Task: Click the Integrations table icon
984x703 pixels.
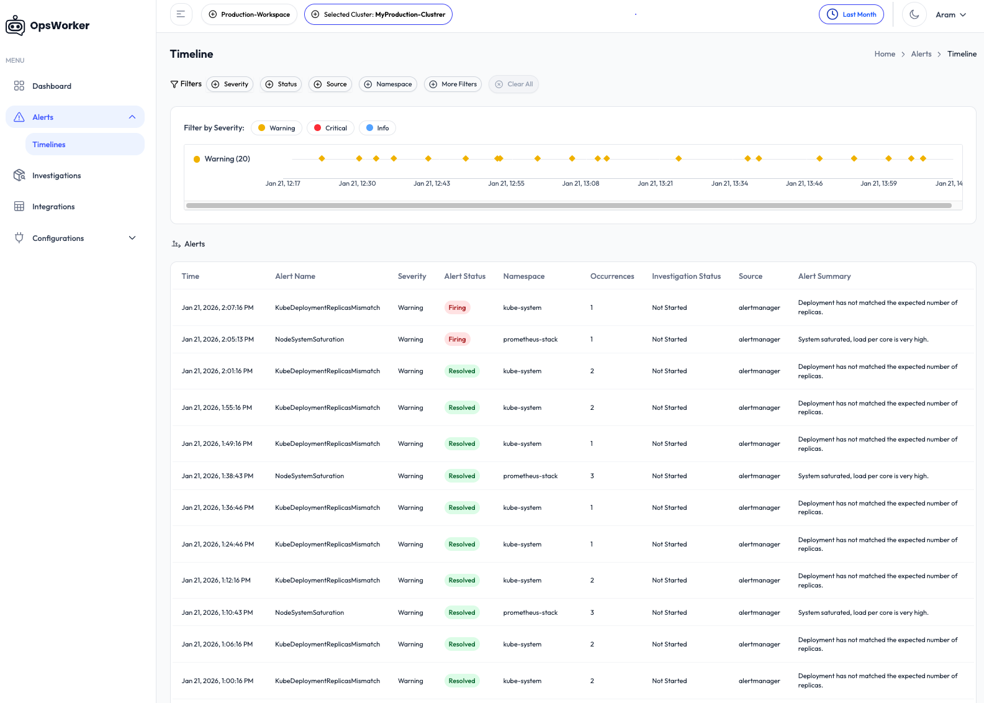Action: (x=19, y=206)
